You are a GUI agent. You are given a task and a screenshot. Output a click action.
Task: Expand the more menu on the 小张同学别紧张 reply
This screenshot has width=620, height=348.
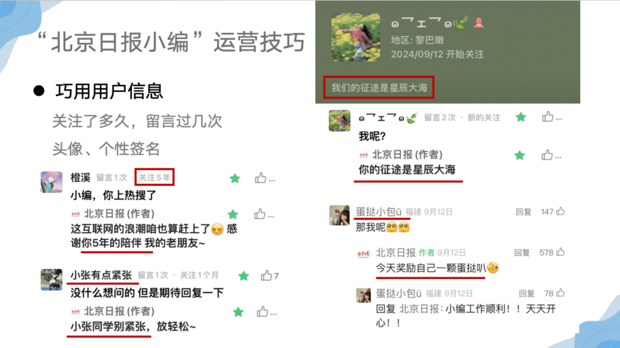[x=273, y=314]
